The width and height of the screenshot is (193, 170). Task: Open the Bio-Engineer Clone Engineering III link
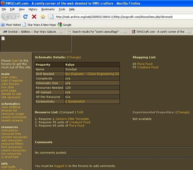tap(92, 74)
